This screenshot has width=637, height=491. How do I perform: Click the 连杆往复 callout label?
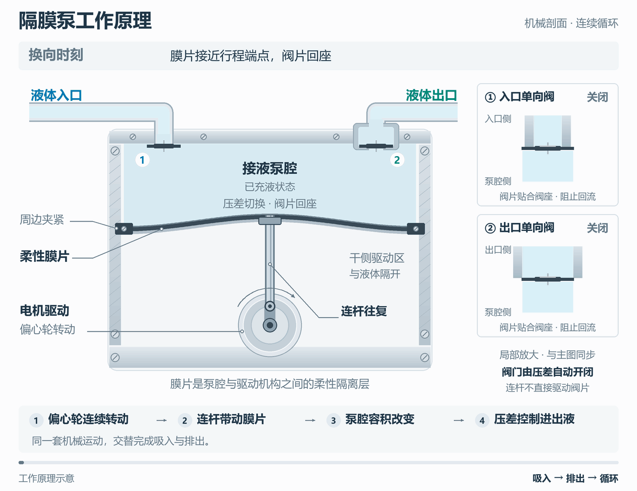pos(364,311)
